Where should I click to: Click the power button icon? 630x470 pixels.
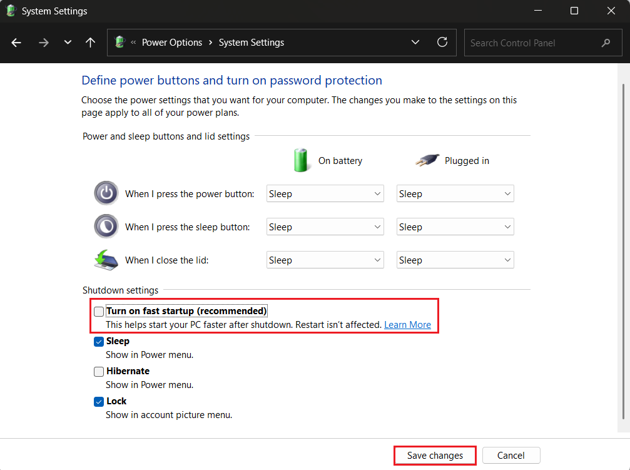pos(106,193)
